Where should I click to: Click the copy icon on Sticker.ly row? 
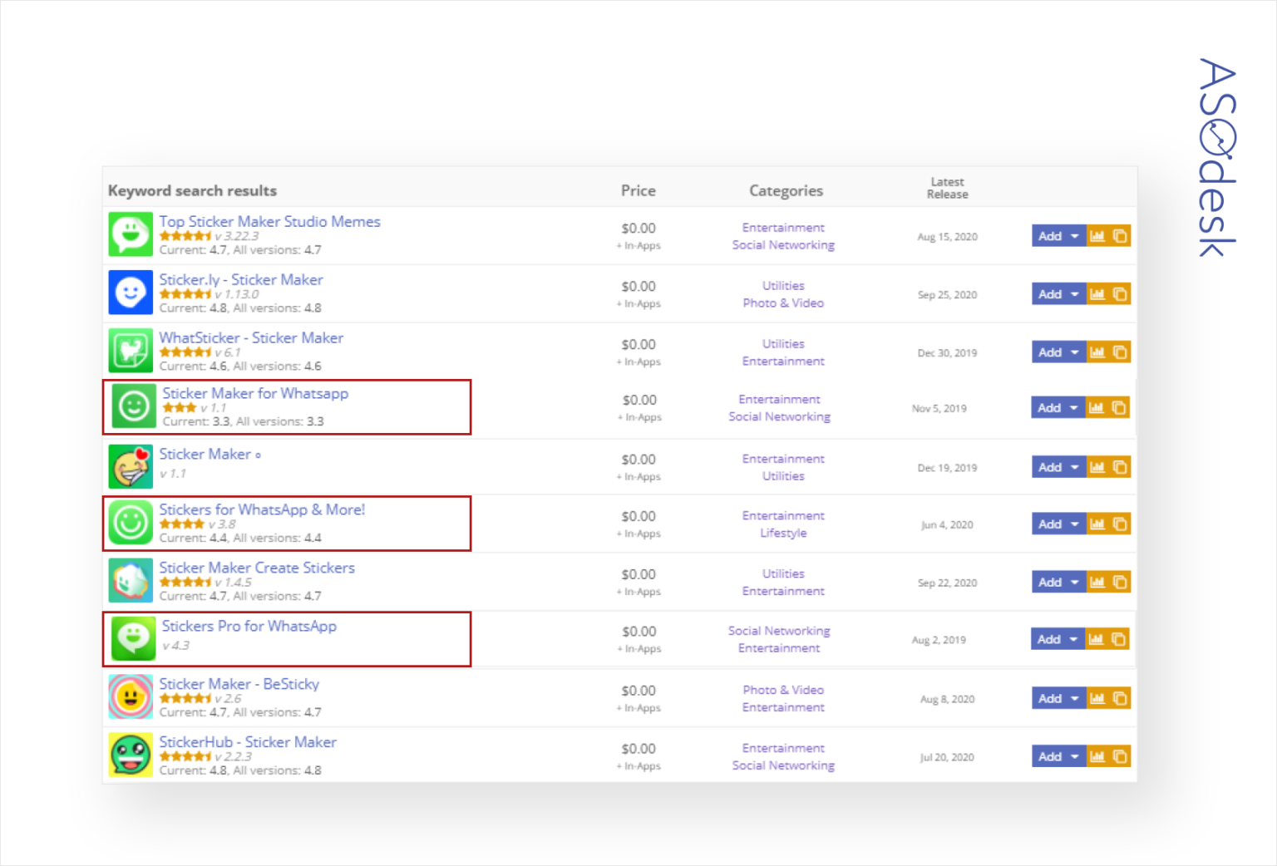tap(1121, 293)
